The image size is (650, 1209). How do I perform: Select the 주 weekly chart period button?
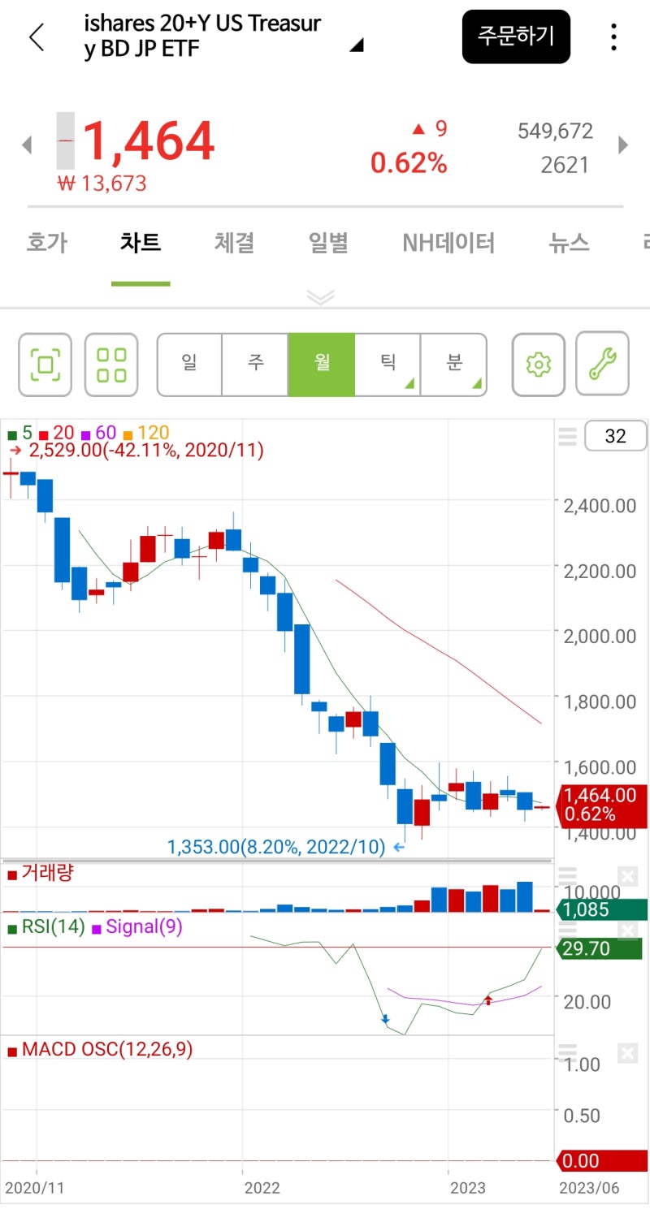tap(254, 364)
